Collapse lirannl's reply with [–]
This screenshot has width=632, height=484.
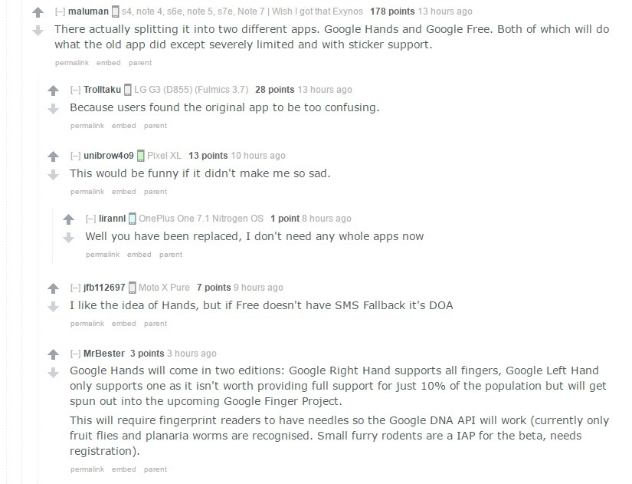coord(90,219)
